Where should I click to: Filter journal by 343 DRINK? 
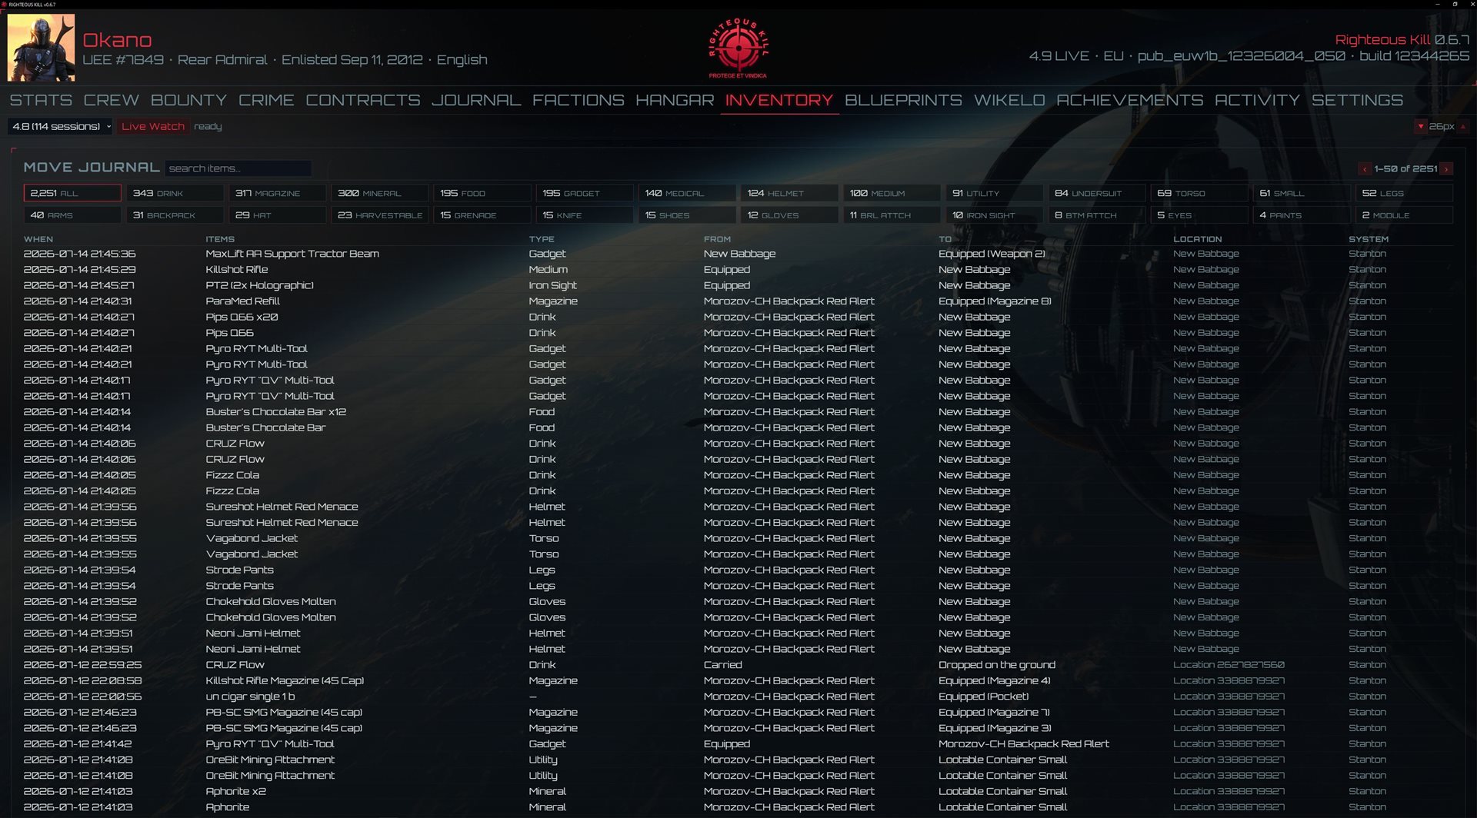(175, 193)
